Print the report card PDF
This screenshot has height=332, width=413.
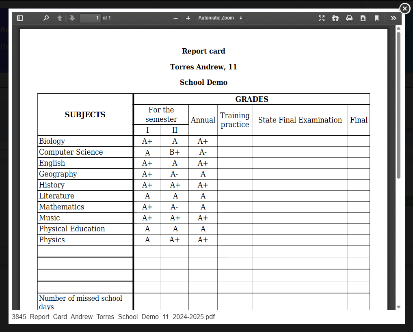pos(349,18)
